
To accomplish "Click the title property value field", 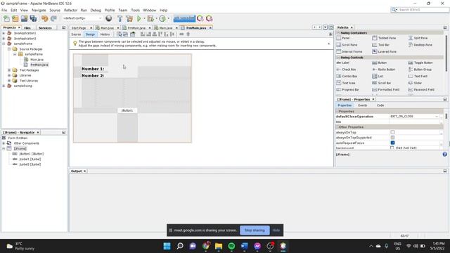I will coord(415,122).
